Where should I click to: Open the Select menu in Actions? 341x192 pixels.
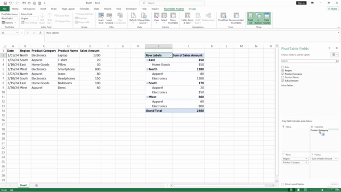coord(164,18)
